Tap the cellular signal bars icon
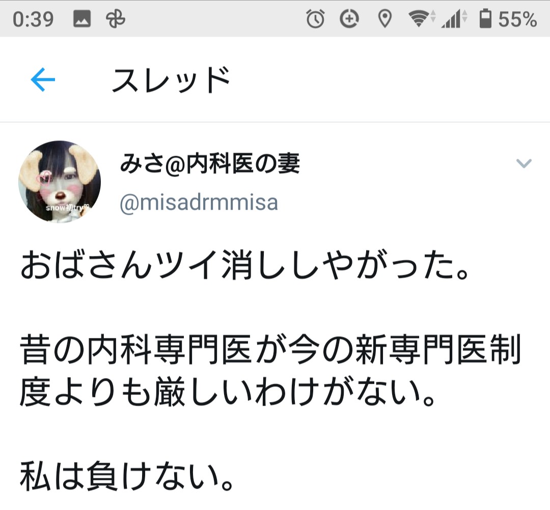Screen dimensions: 550x510 click(x=454, y=18)
